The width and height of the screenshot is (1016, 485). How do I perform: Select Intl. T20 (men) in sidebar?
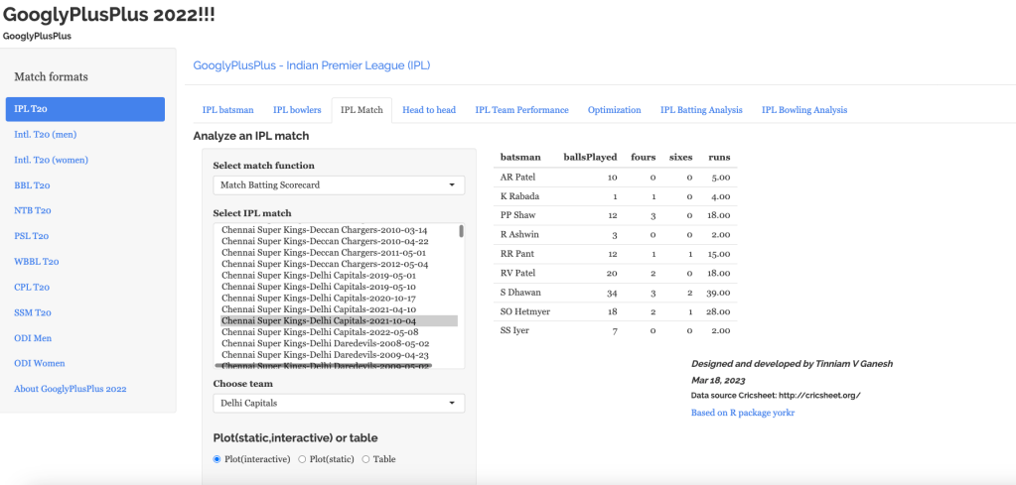pos(45,134)
